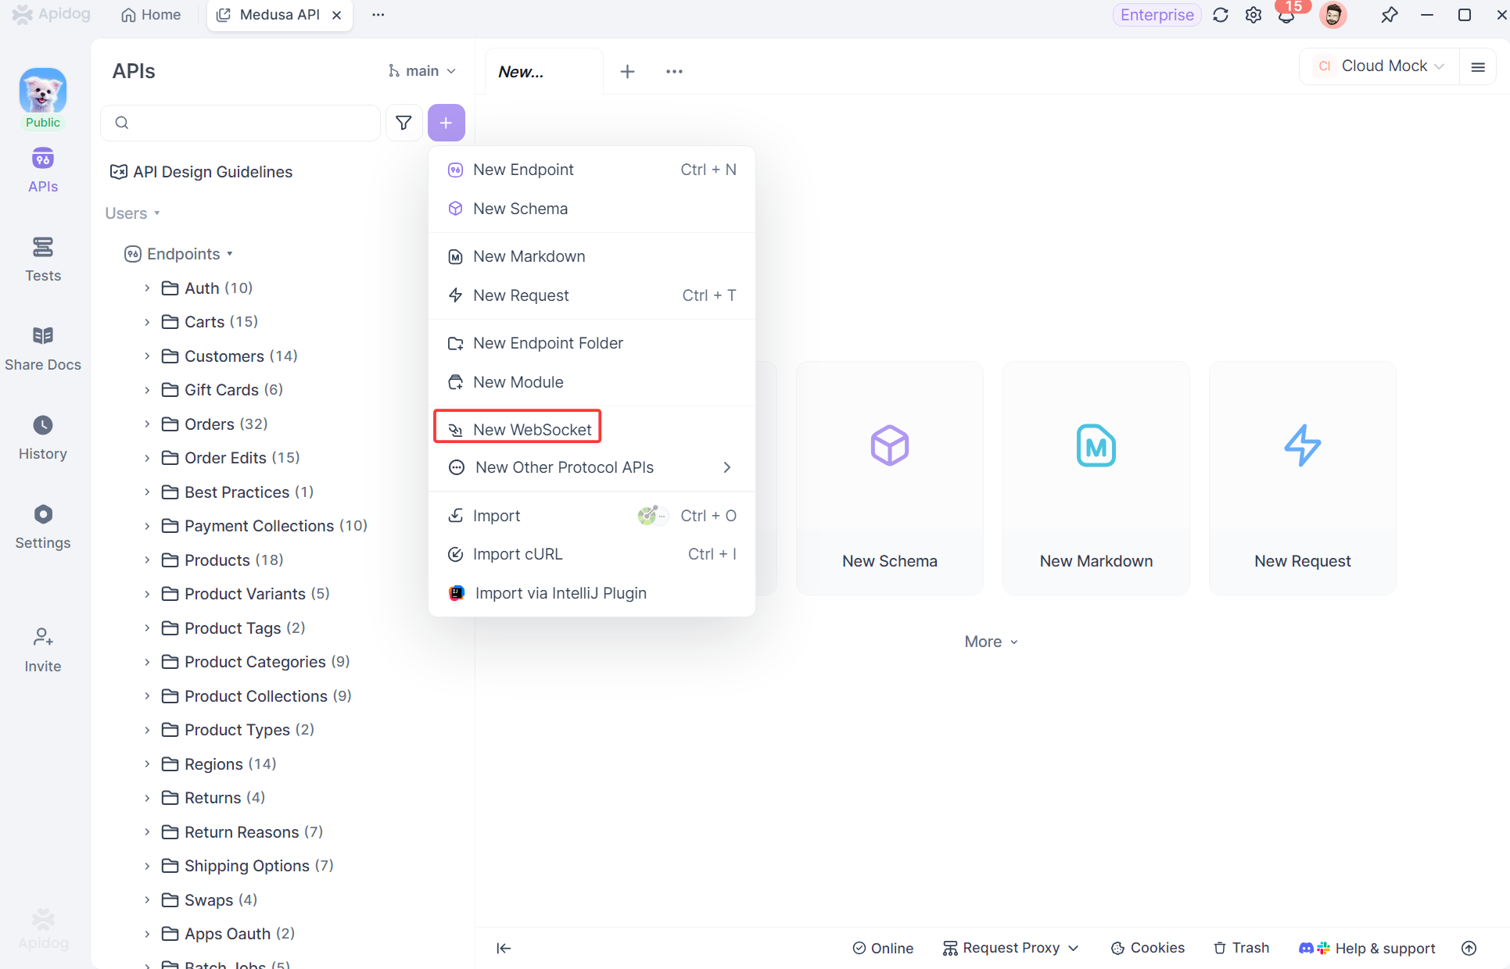Open the notifications bell icon
Screen dimensions: 1510x969
[x=1286, y=16]
